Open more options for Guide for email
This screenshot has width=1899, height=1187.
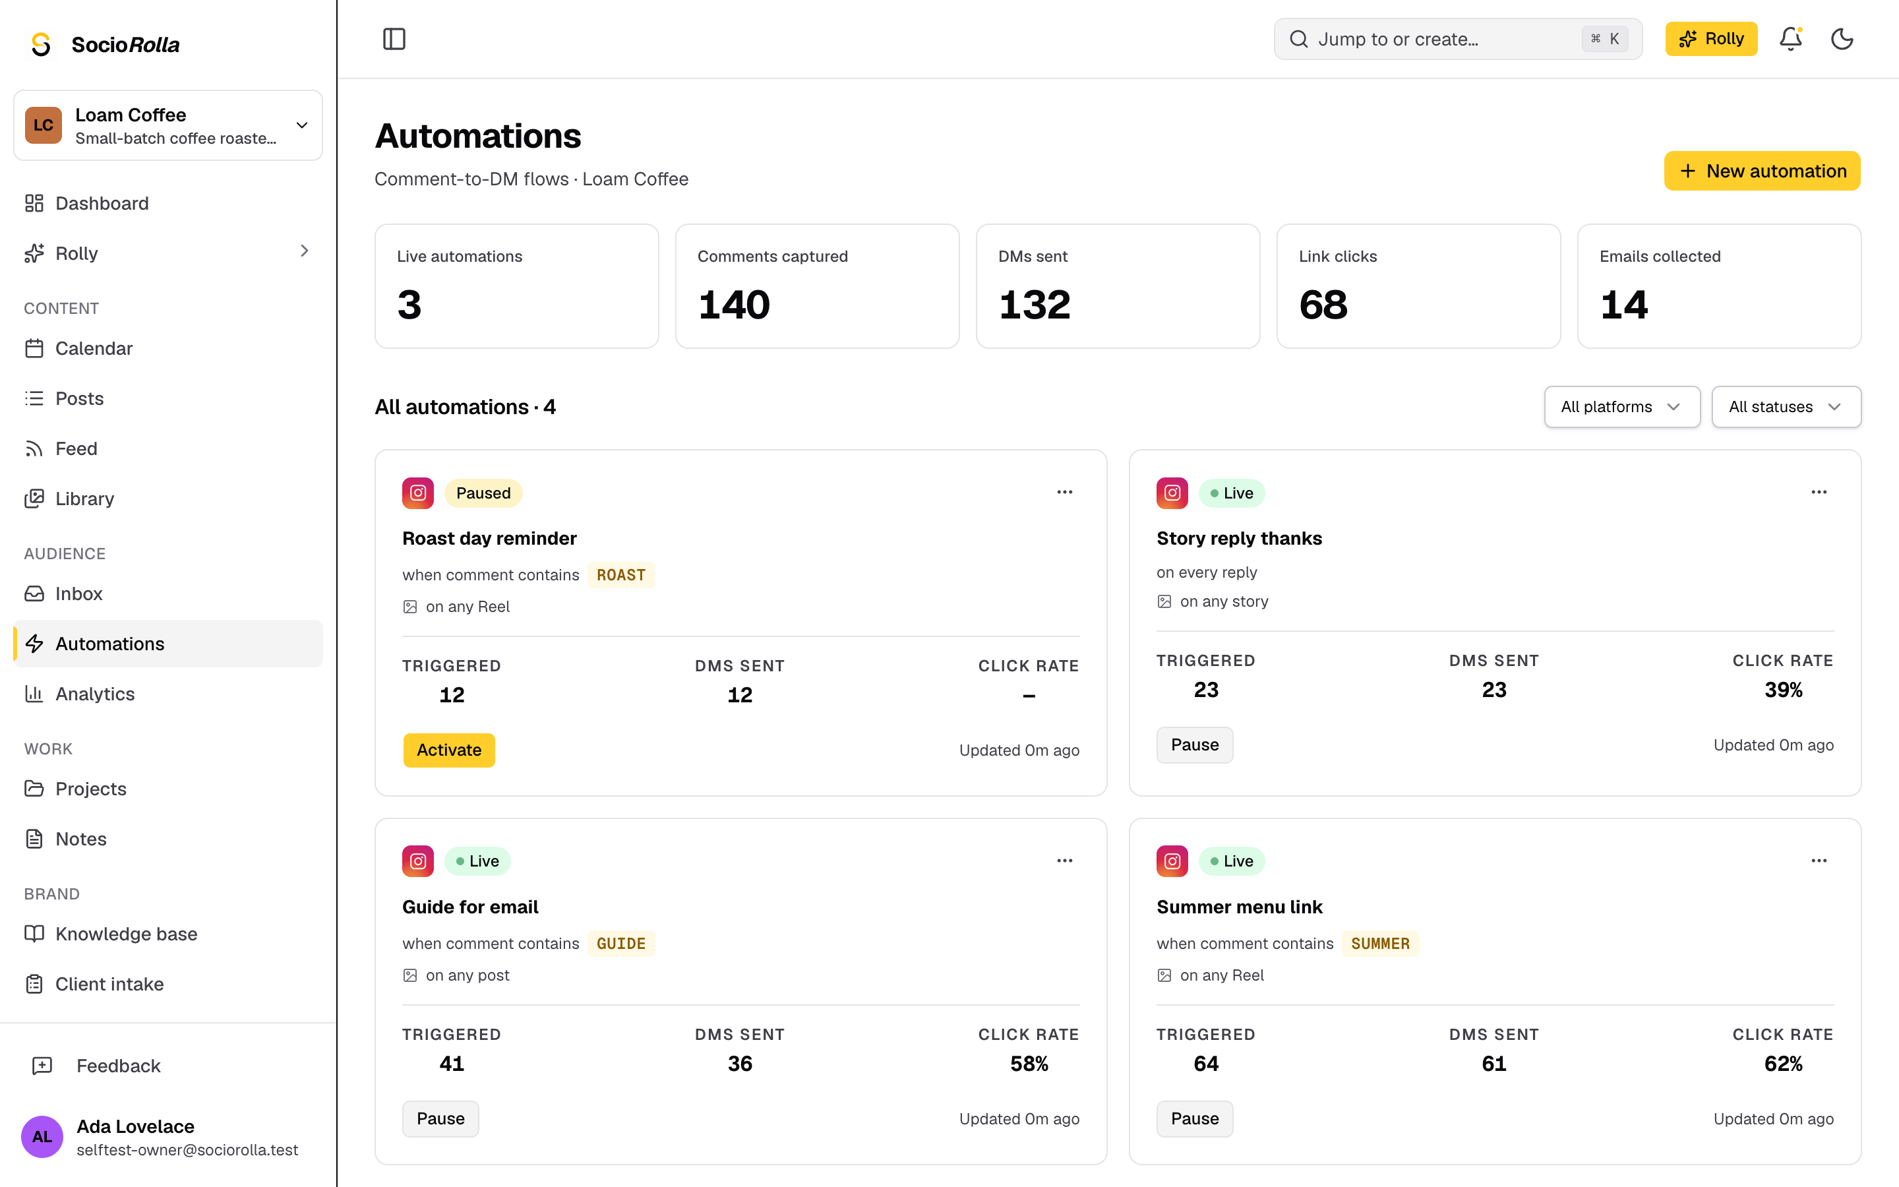(x=1064, y=861)
